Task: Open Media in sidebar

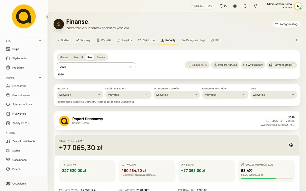Action: [x=24, y=151]
